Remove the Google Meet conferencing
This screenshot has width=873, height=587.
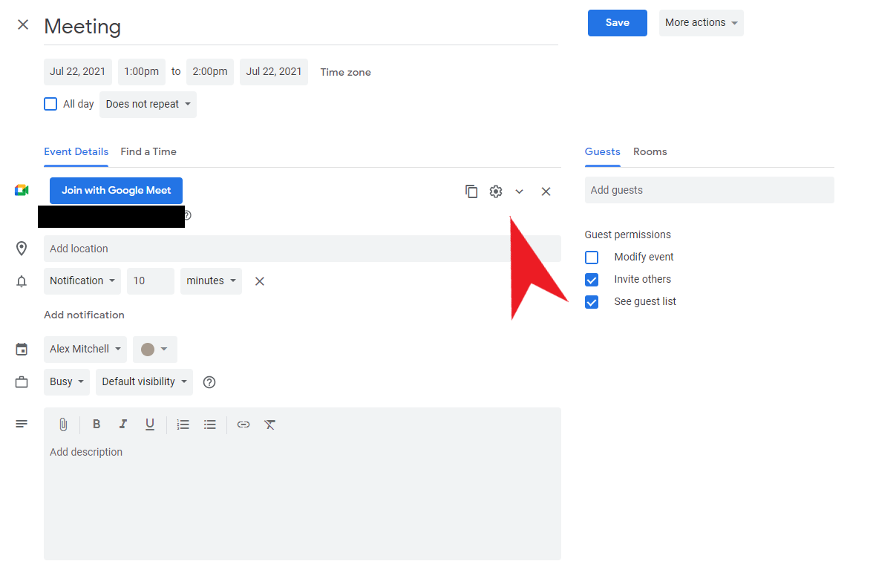pyautogui.click(x=546, y=191)
